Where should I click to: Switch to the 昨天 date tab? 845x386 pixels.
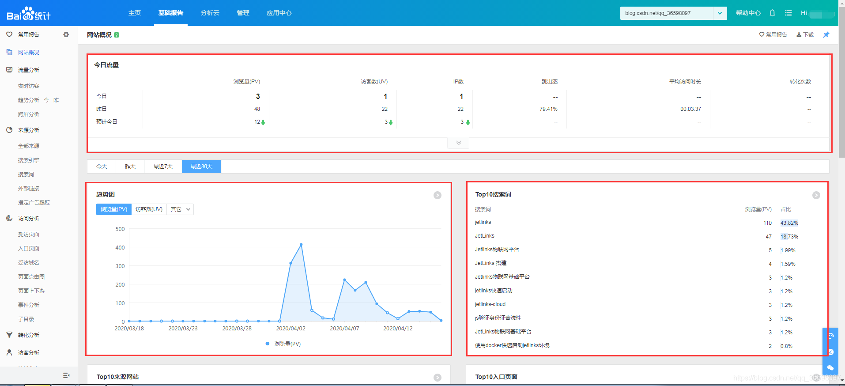(130, 167)
